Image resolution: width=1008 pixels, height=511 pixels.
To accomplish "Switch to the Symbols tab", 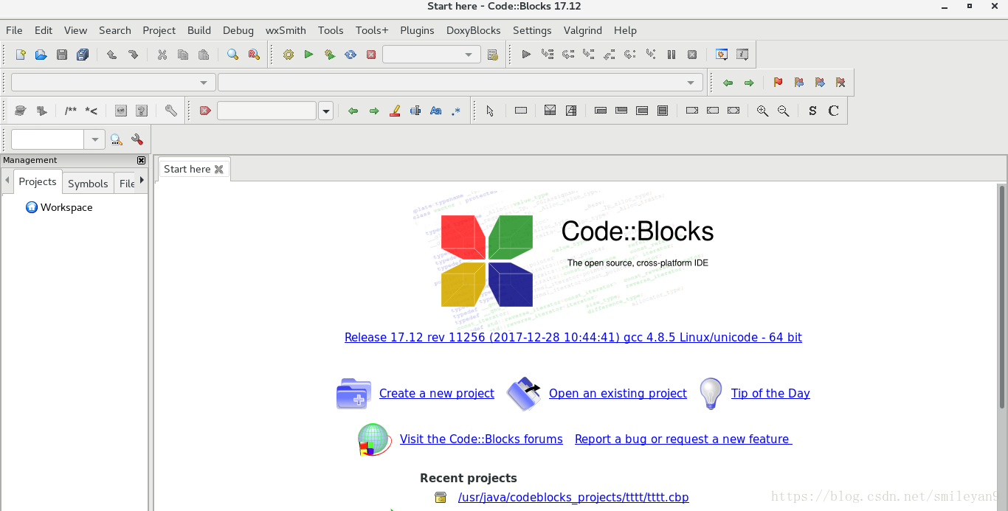I will pyautogui.click(x=88, y=184).
